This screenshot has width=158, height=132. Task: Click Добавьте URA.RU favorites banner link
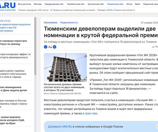pyautogui.click(x=60, y=126)
